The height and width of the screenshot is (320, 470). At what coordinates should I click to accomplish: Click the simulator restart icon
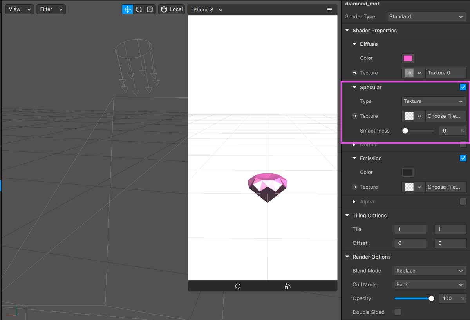click(238, 286)
